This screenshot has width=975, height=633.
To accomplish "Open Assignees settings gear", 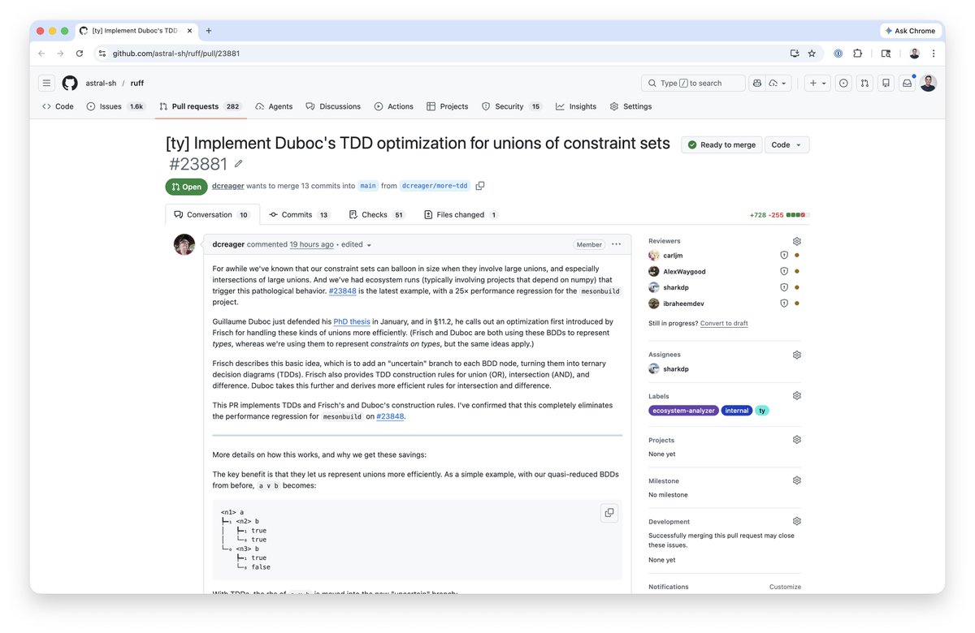I will [x=796, y=355].
